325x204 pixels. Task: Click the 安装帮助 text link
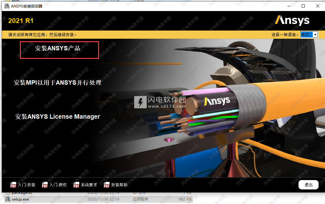(119, 185)
